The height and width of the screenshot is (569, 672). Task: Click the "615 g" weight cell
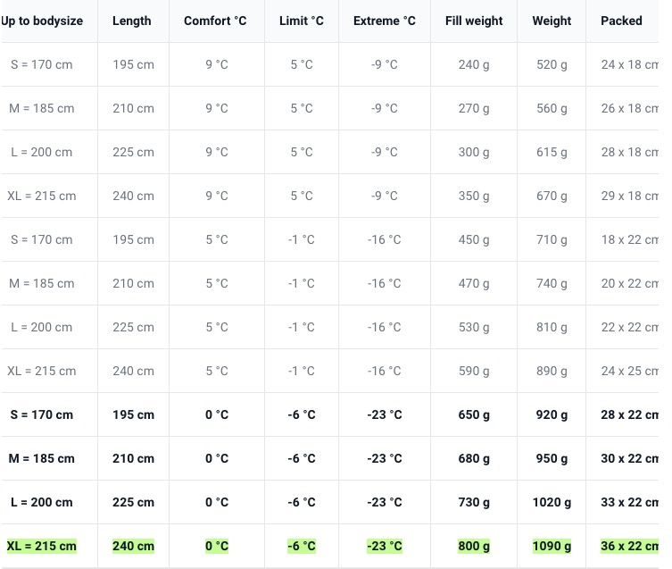552,152
